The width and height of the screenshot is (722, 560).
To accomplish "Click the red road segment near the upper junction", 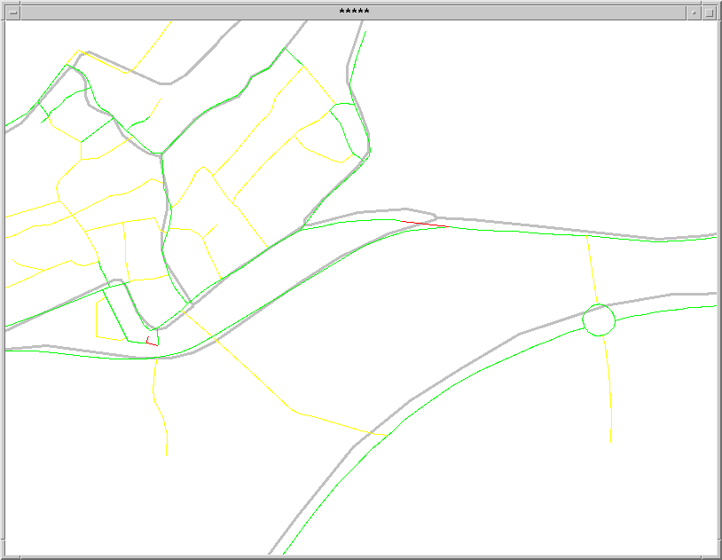I will point(424,224).
